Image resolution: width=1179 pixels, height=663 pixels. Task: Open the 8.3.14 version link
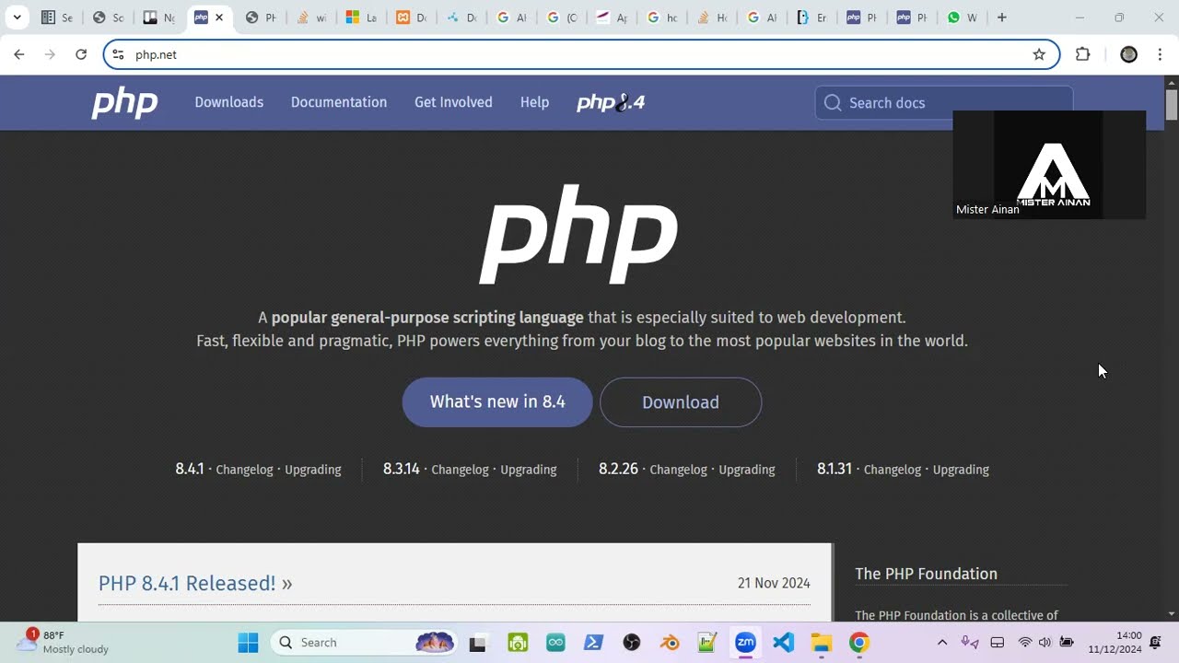tap(402, 469)
